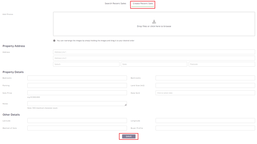Switch to the Search Recent Sales tab
Image resolution: width=257 pixels, height=144 pixels.
pos(115,3)
